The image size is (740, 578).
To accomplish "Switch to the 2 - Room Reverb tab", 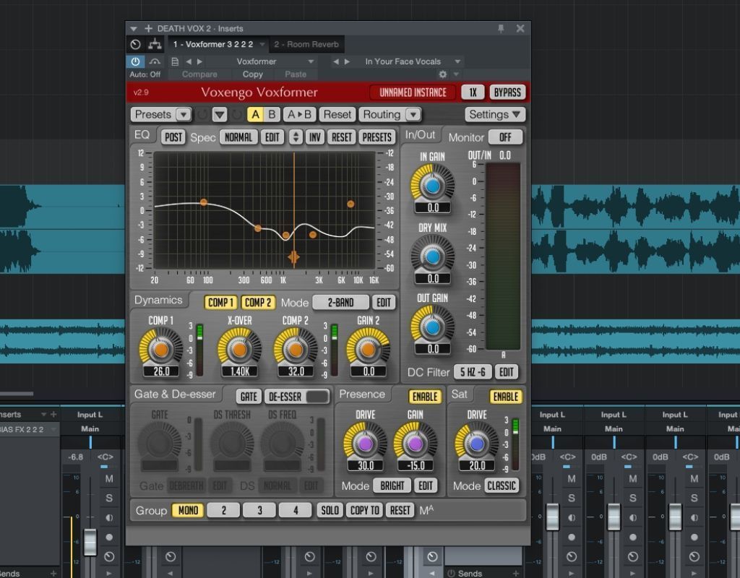I will [x=306, y=44].
